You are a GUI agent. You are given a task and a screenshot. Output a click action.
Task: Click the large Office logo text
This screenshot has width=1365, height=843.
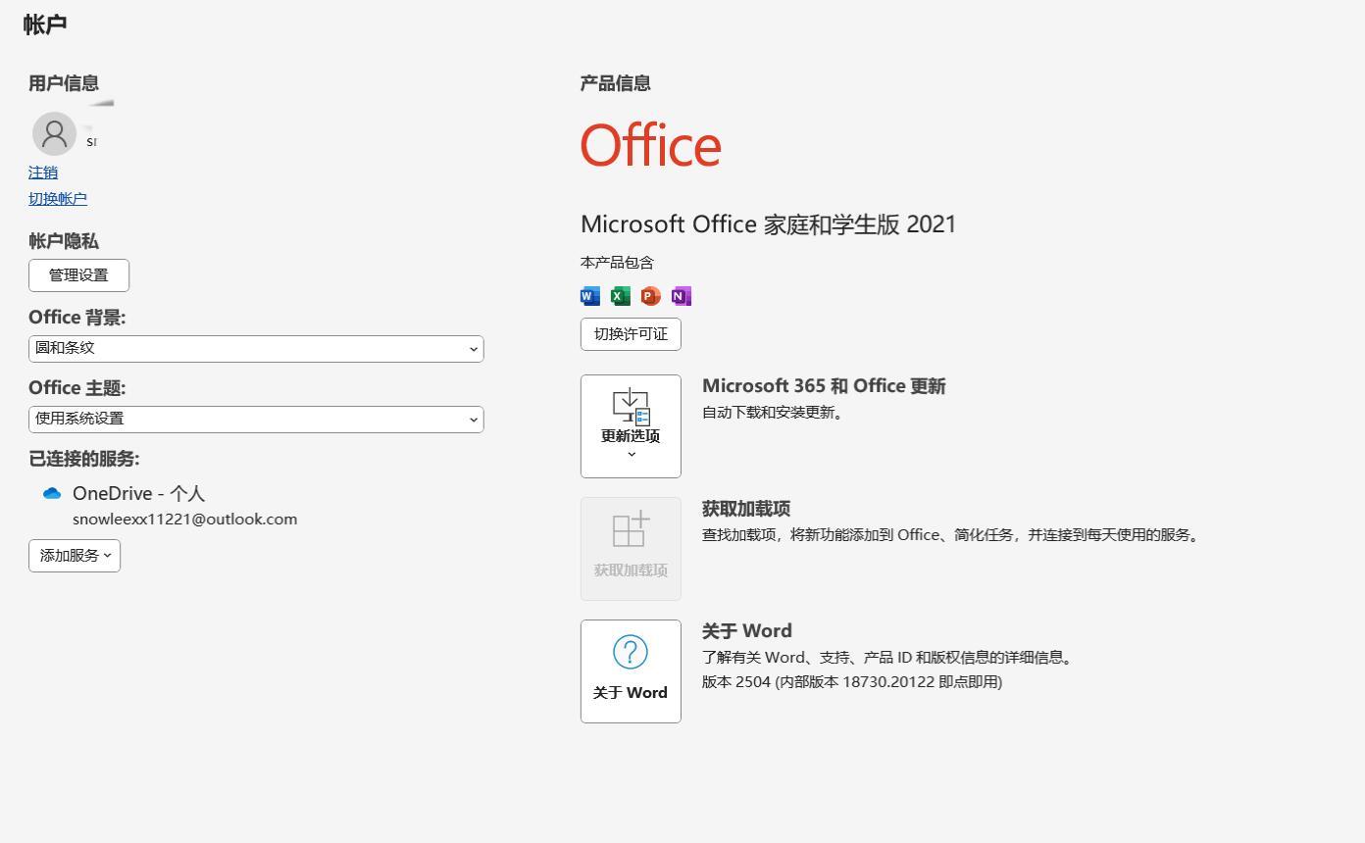tap(651, 145)
